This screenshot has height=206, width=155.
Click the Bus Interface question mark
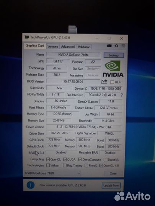click(x=122, y=95)
